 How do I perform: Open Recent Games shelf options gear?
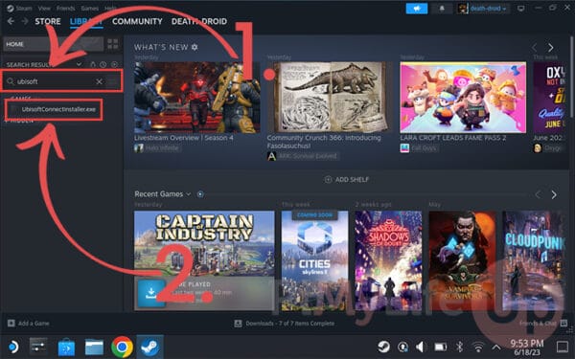click(x=200, y=194)
